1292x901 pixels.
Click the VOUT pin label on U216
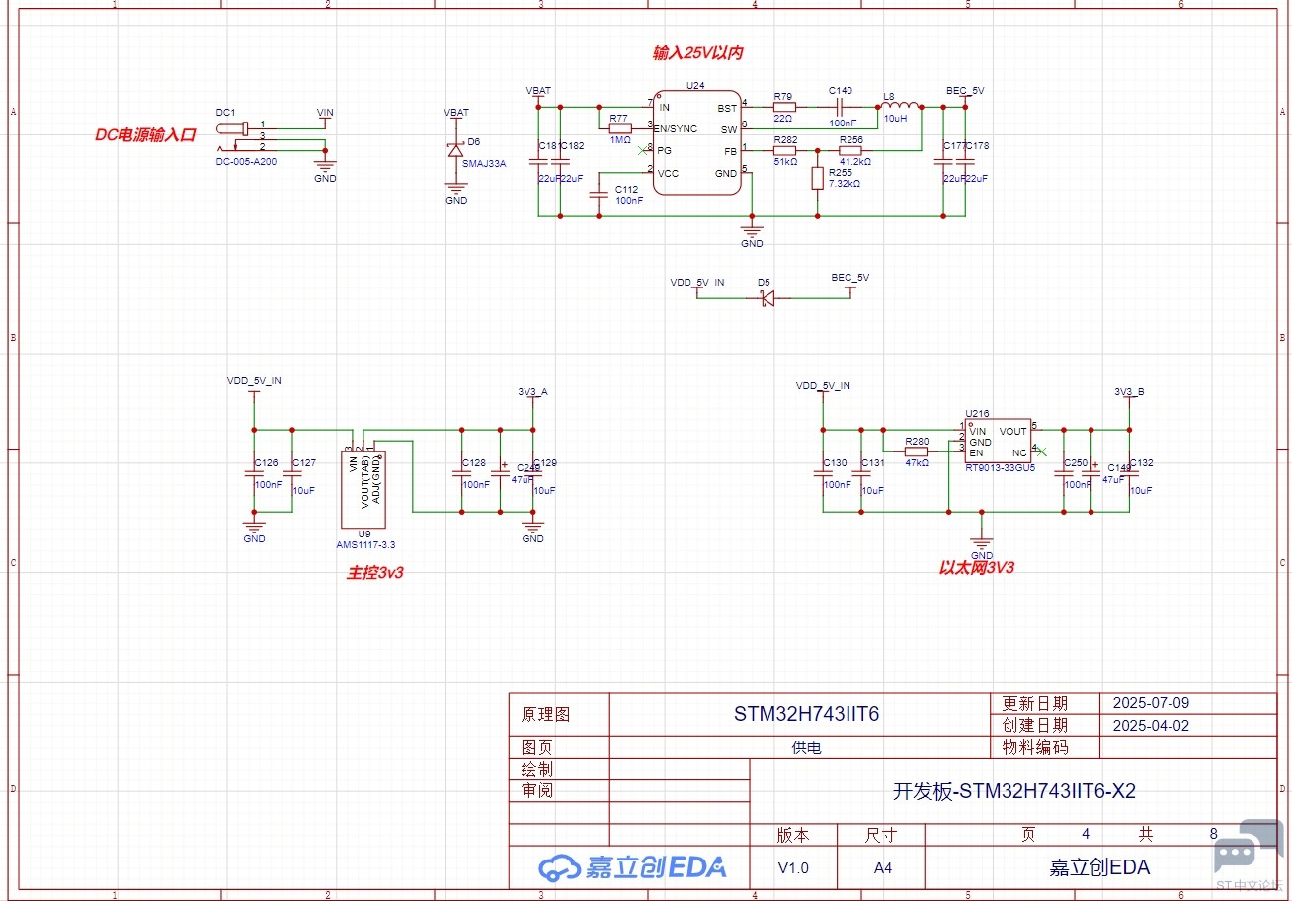coord(1012,431)
